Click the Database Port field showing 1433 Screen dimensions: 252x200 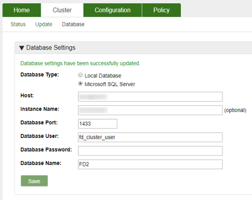tap(97, 124)
